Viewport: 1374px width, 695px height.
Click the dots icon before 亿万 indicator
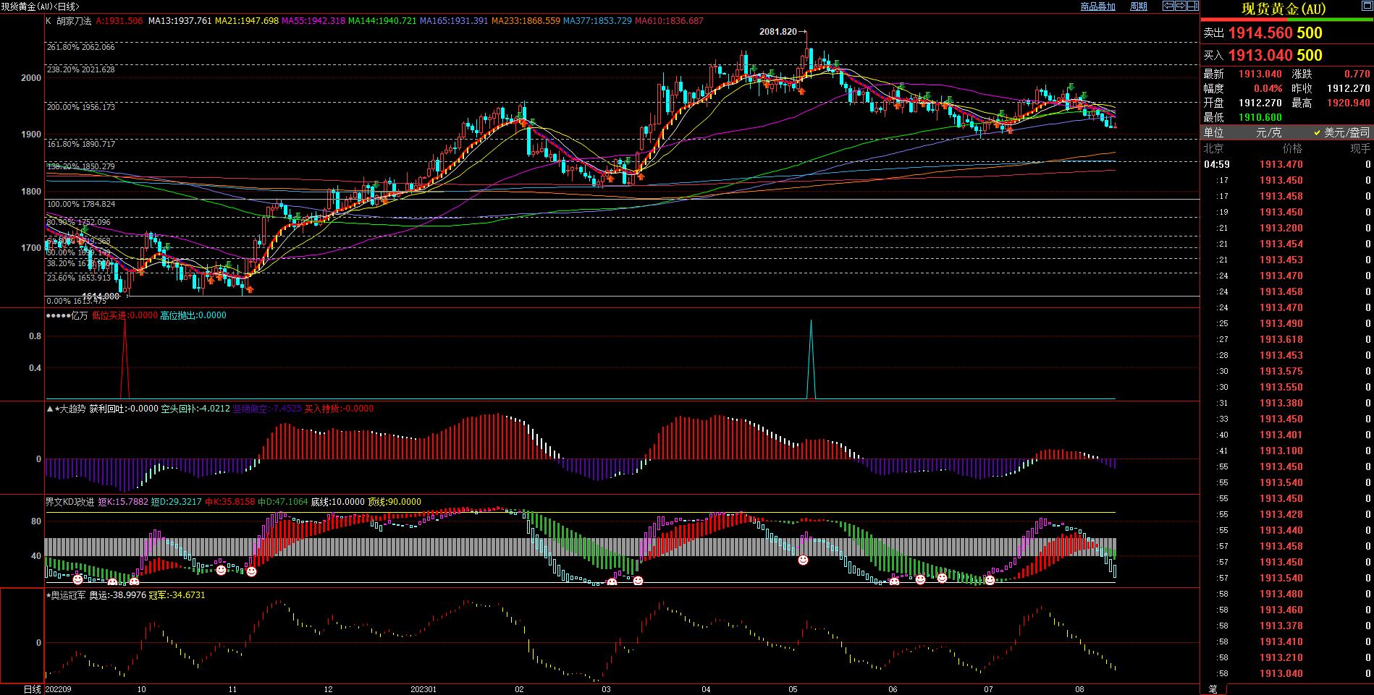point(57,315)
